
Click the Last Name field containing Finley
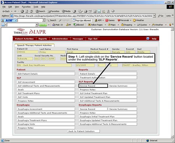(52, 52)
